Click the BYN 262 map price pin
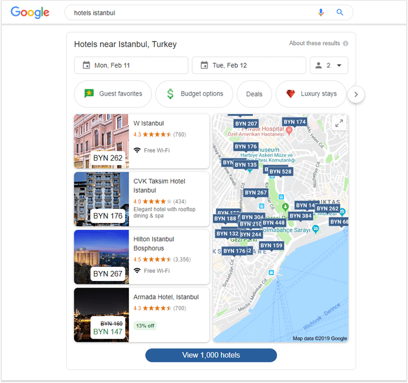The height and width of the screenshot is (383, 408). (327, 208)
